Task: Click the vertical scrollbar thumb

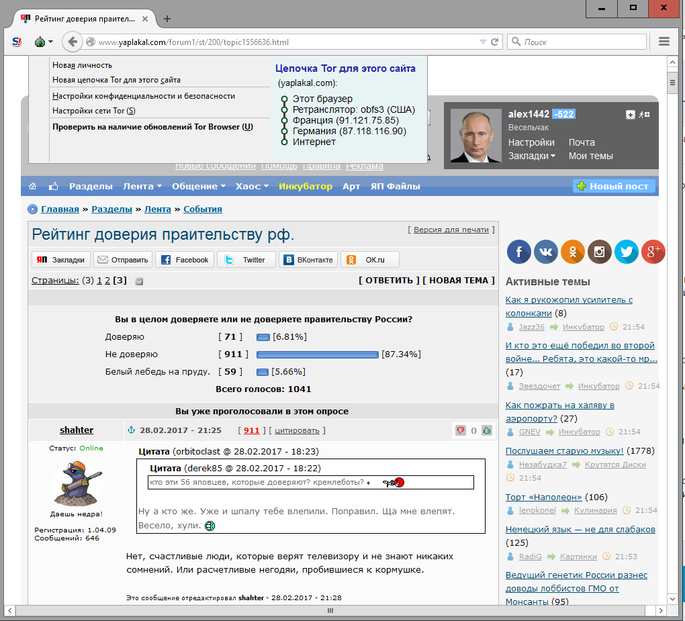Action: (x=672, y=82)
